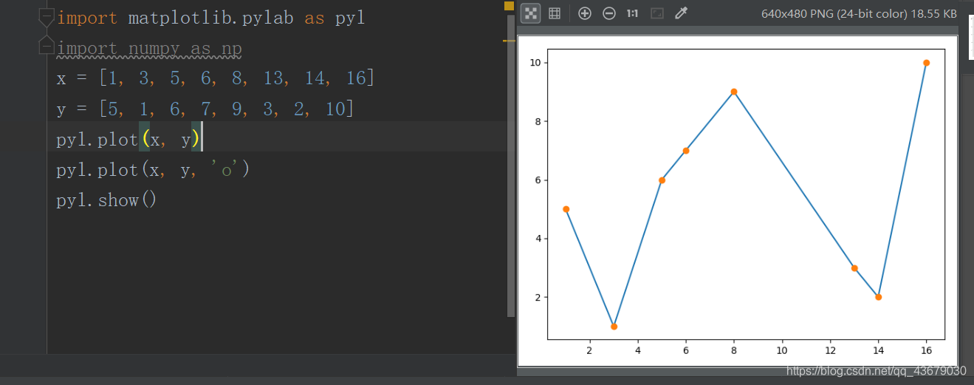Click the pyl.plot(x, y, 'o') line
Viewport: 974px width, 385px height.
pyautogui.click(x=154, y=170)
